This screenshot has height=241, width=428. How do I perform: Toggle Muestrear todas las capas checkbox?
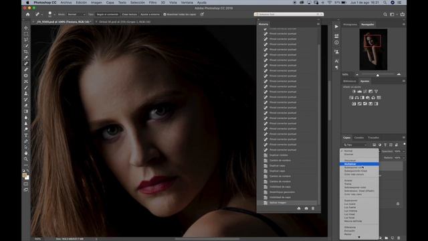point(165,14)
